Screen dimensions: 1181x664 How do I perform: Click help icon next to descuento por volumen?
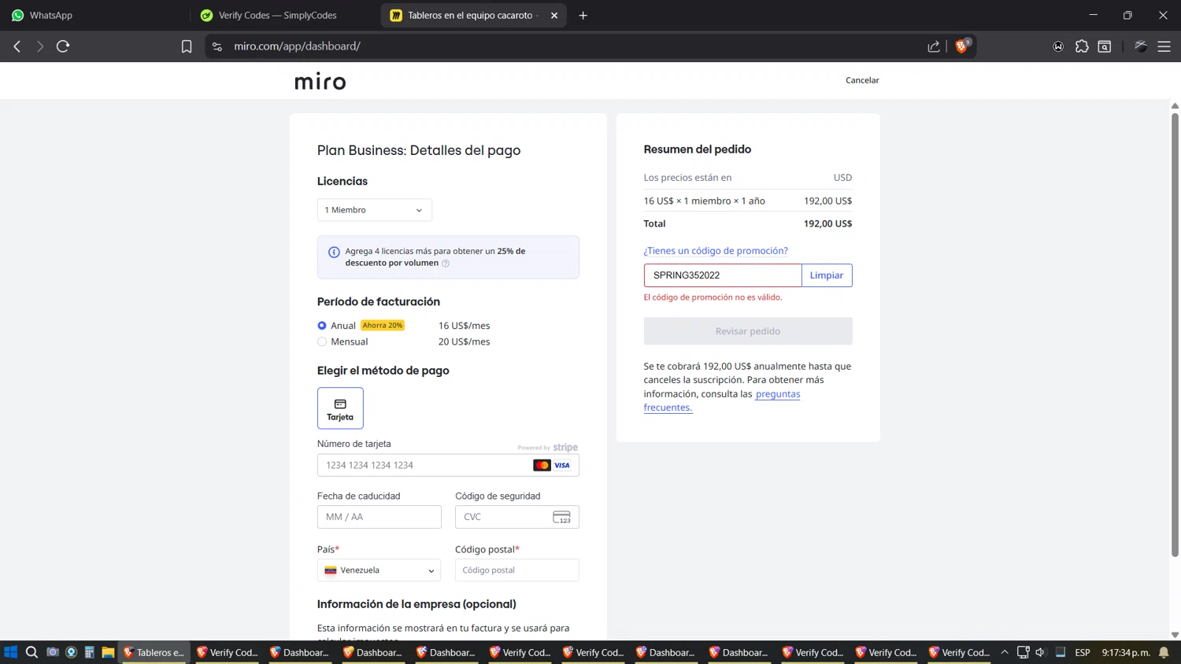(446, 264)
